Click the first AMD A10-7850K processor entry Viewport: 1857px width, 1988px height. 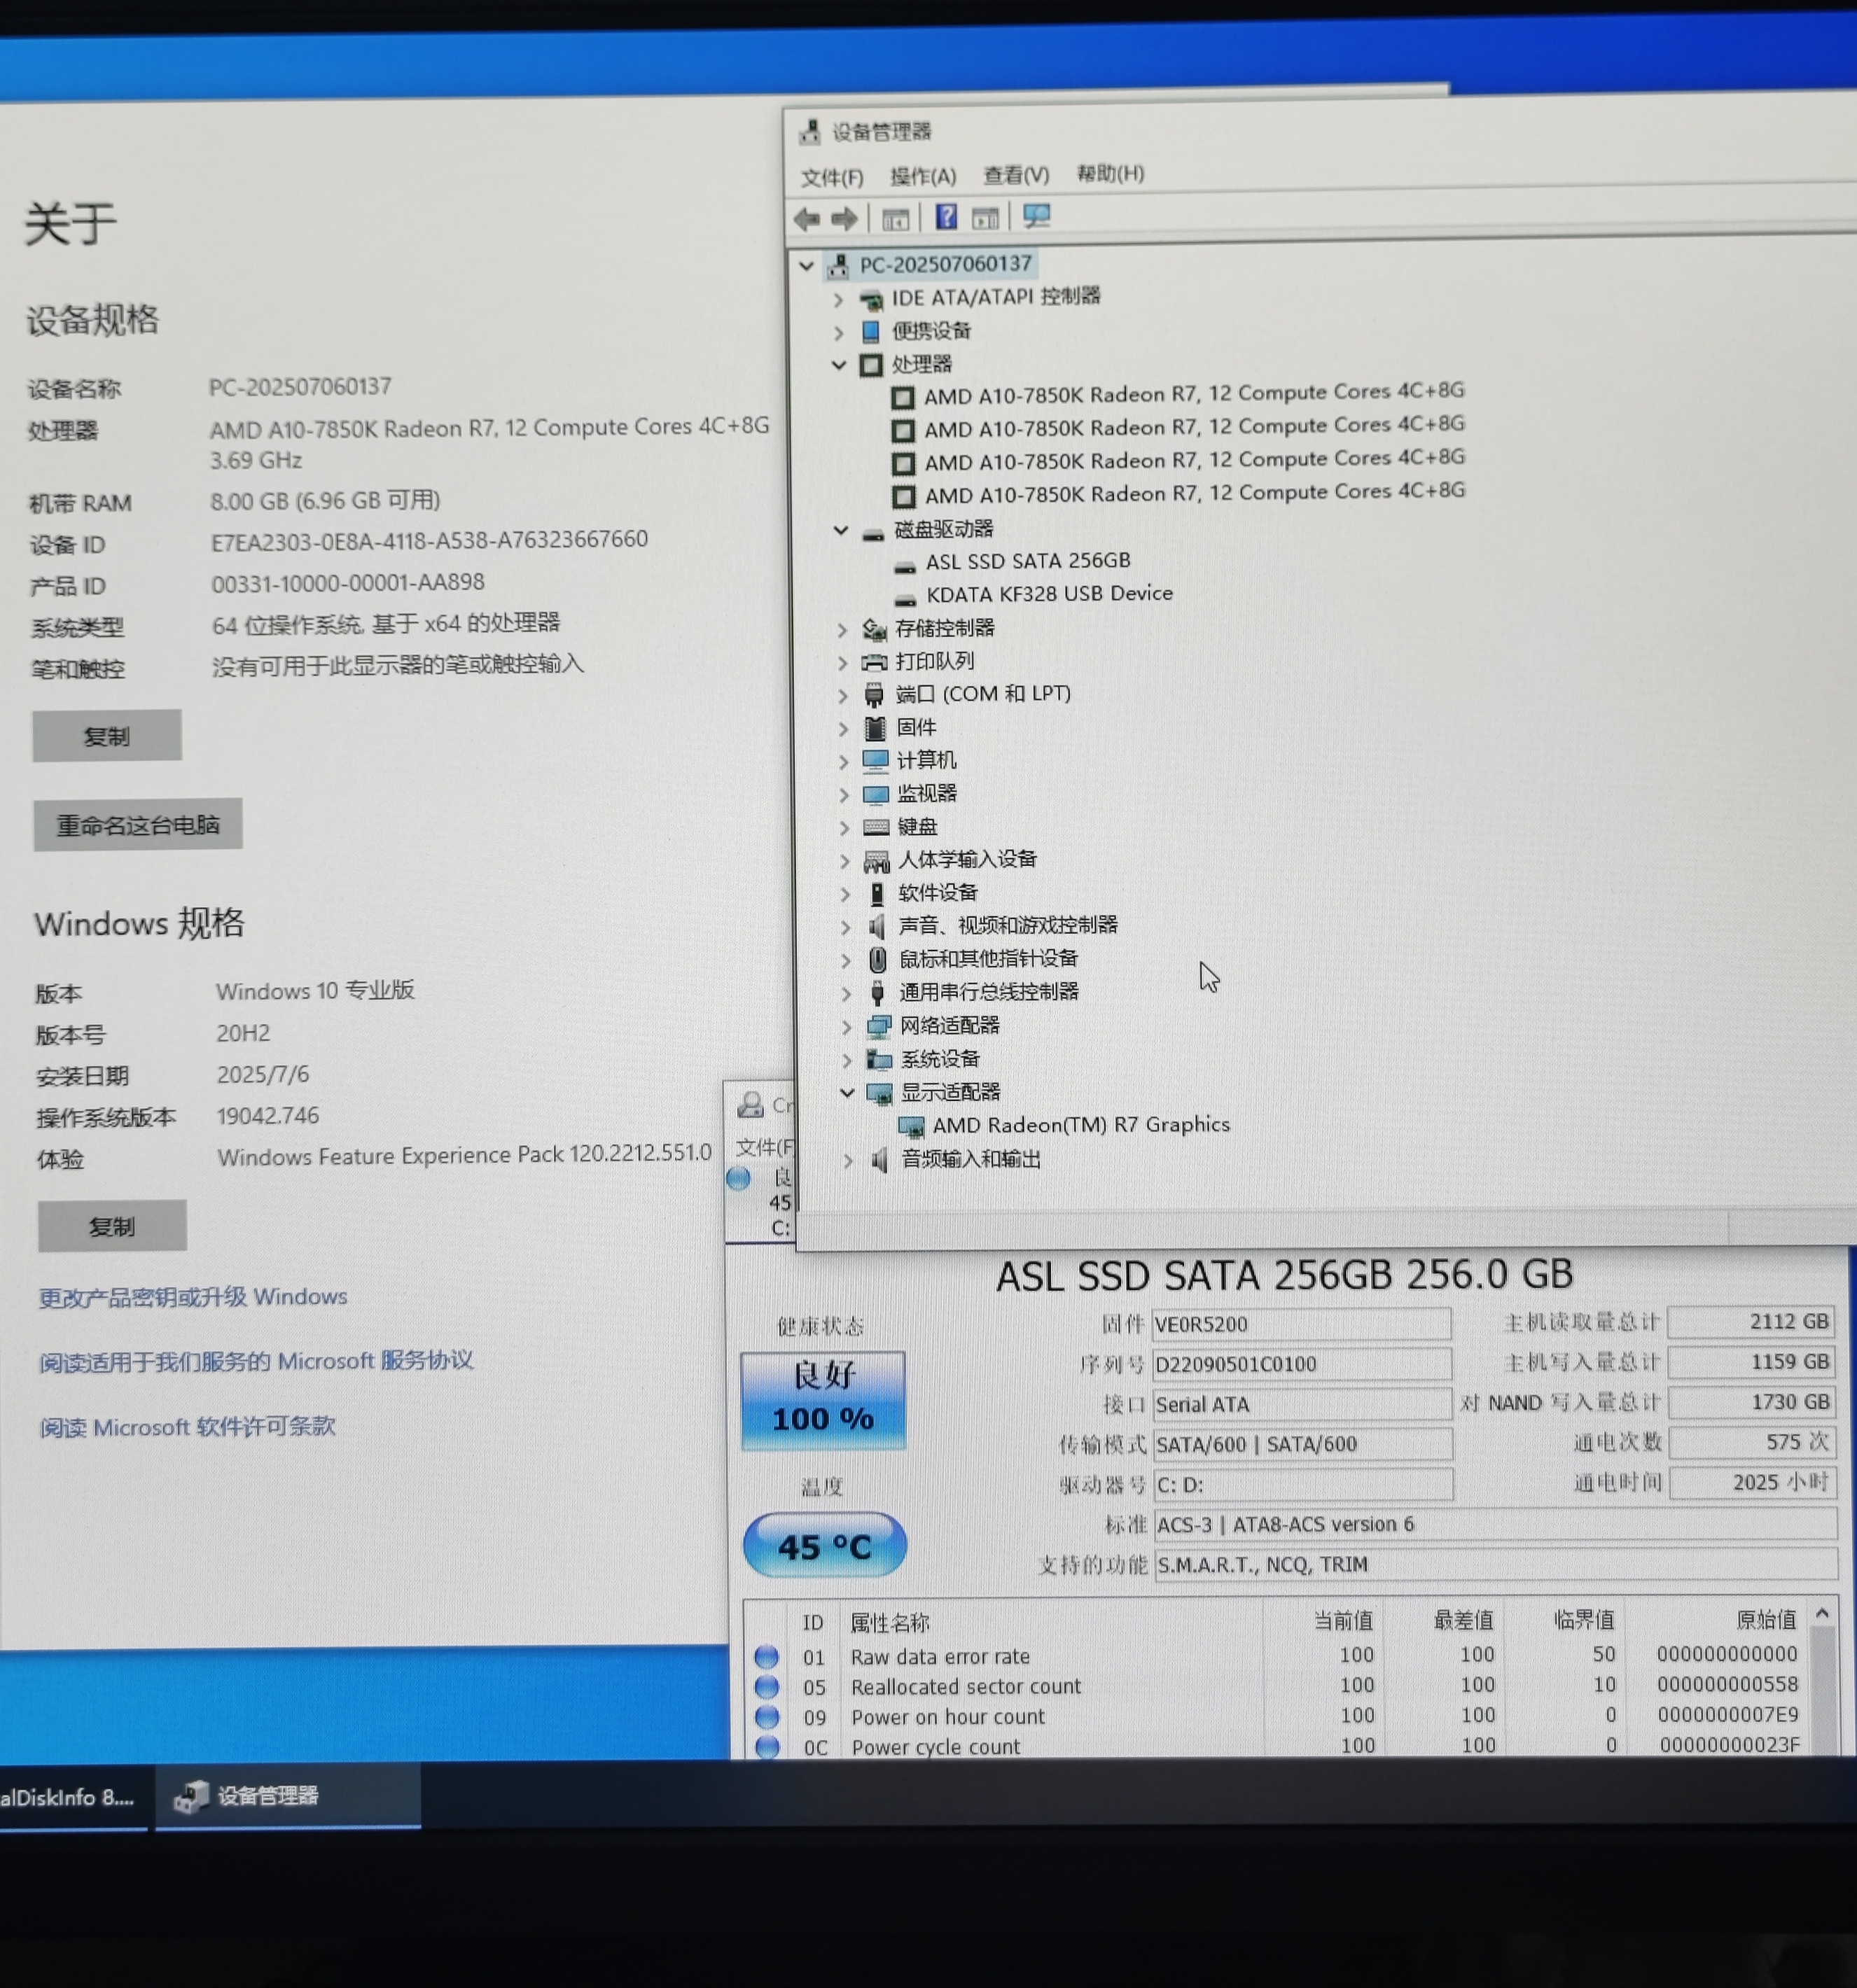(1178, 394)
